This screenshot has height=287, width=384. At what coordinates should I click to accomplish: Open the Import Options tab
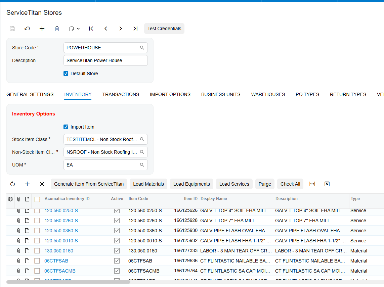(x=170, y=94)
